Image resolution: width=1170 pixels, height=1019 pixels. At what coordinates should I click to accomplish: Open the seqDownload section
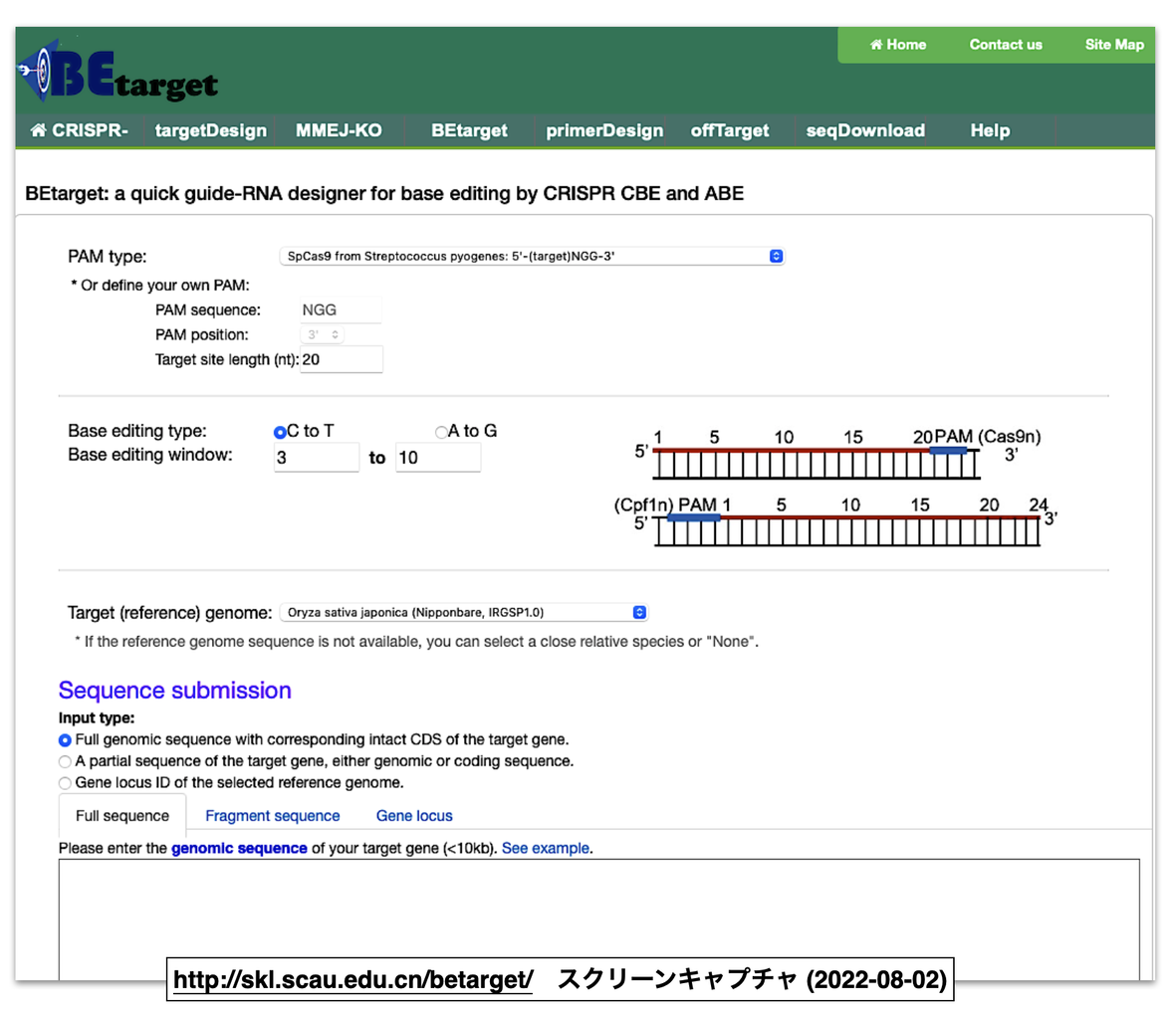865,130
